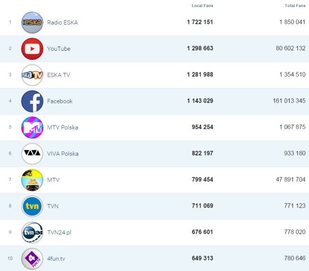Click the YouTube play logo icon
The image size is (309, 271).
coord(32,49)
